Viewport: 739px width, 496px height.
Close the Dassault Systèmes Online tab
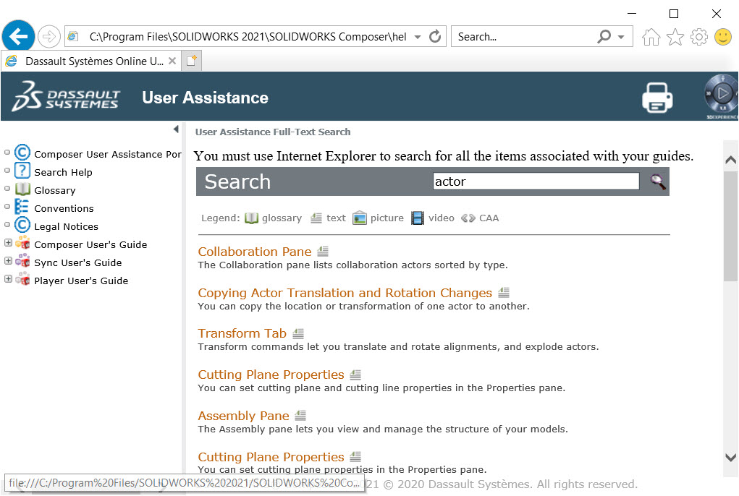172,61
